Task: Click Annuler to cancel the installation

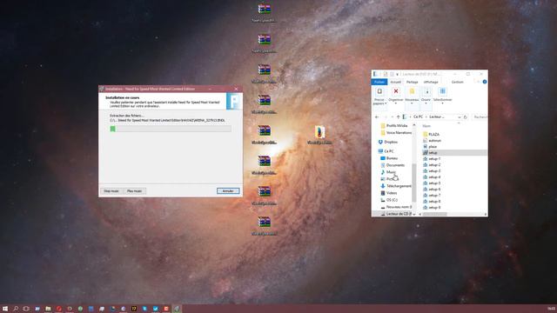Action: [228, 191]
